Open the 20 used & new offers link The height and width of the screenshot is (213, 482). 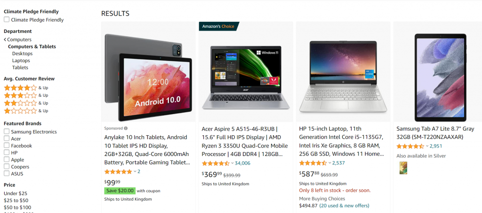(344, 205)
